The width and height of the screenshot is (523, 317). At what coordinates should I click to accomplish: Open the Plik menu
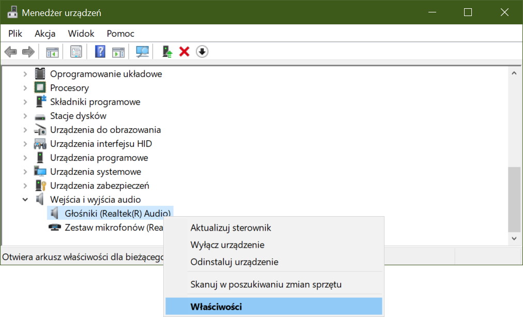click(16, 34)
